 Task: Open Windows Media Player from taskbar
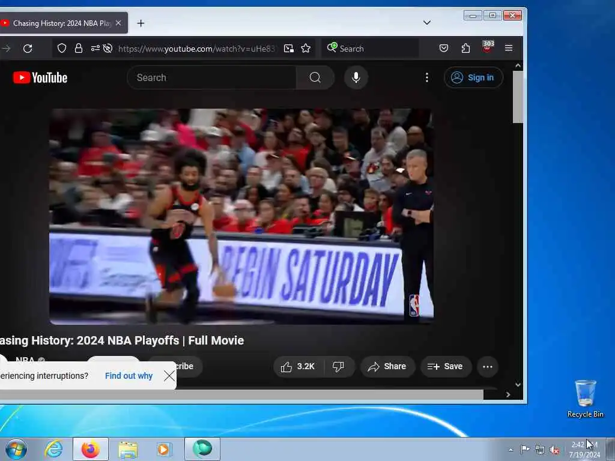(163, 450)
